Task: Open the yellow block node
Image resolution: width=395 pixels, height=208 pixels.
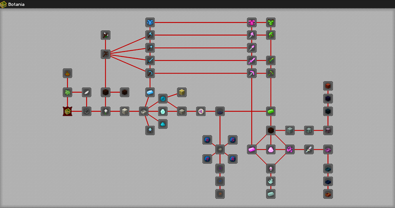Action: (182, 92)
